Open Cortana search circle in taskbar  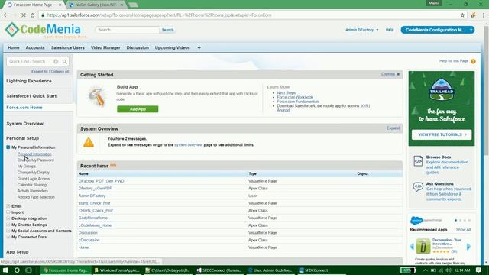click(17, 270)
